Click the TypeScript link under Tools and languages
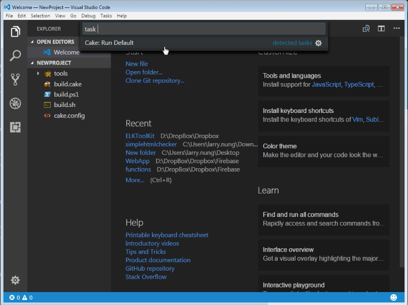 (359, 84)
